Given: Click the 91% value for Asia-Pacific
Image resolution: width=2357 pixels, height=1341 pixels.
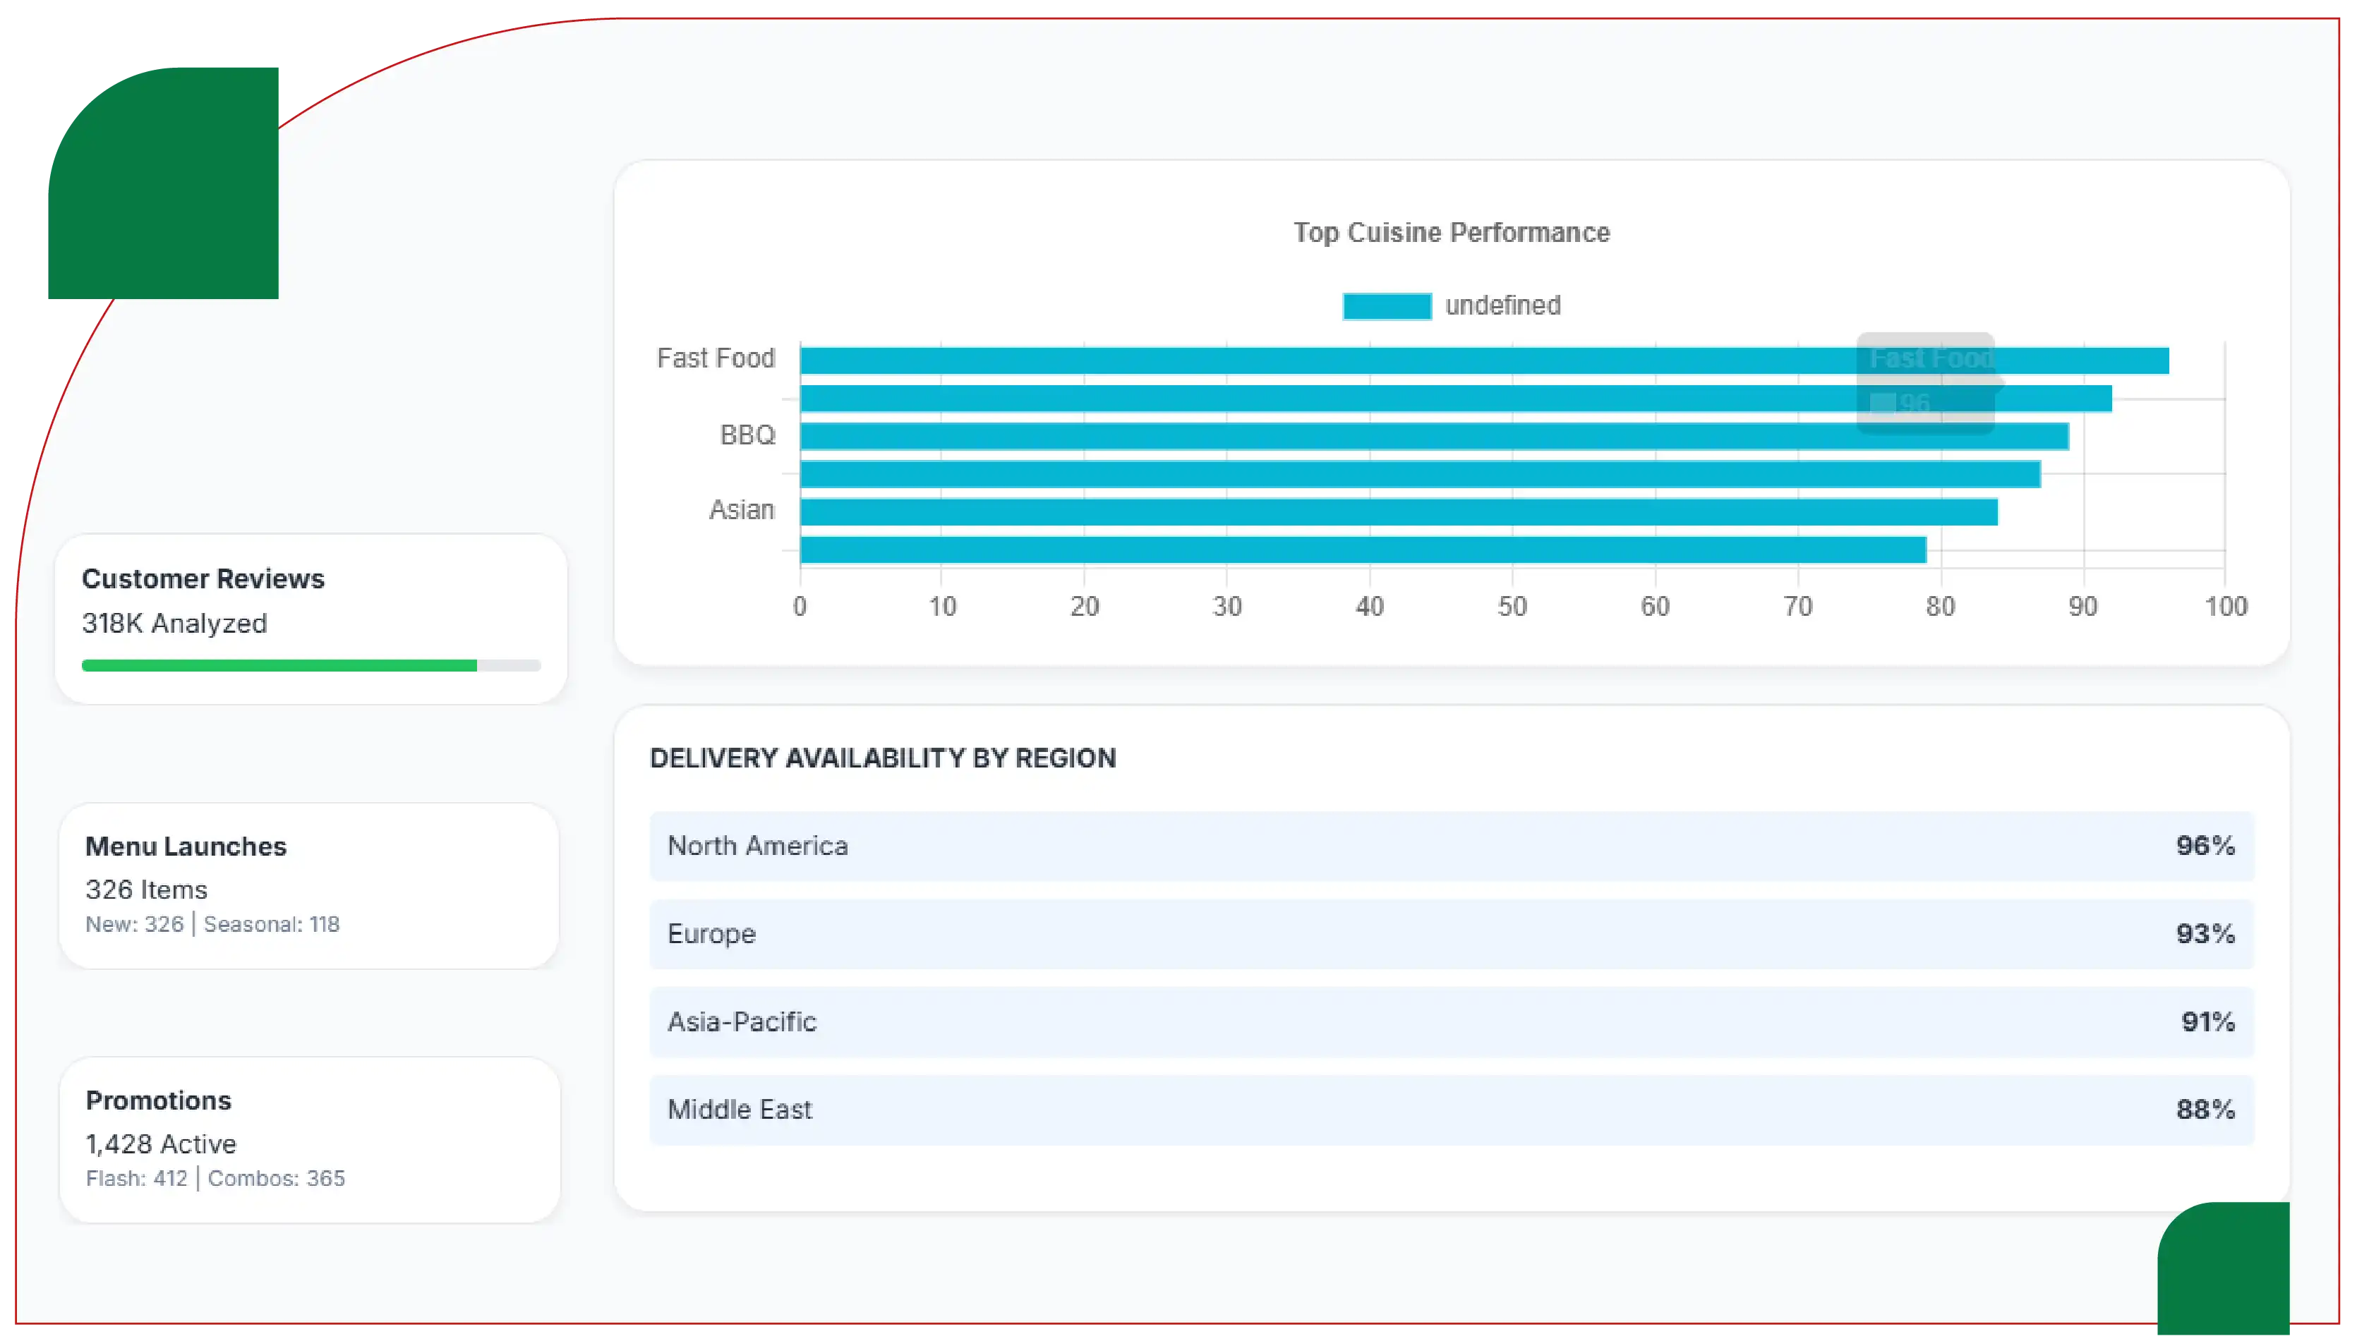Looking at the screenshot, I should (x=2208, y=1021).
